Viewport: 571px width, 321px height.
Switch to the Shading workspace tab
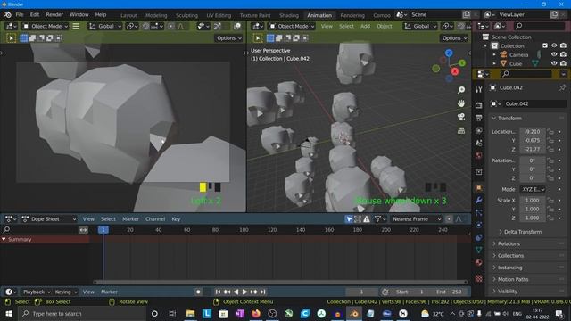[289, 15]
